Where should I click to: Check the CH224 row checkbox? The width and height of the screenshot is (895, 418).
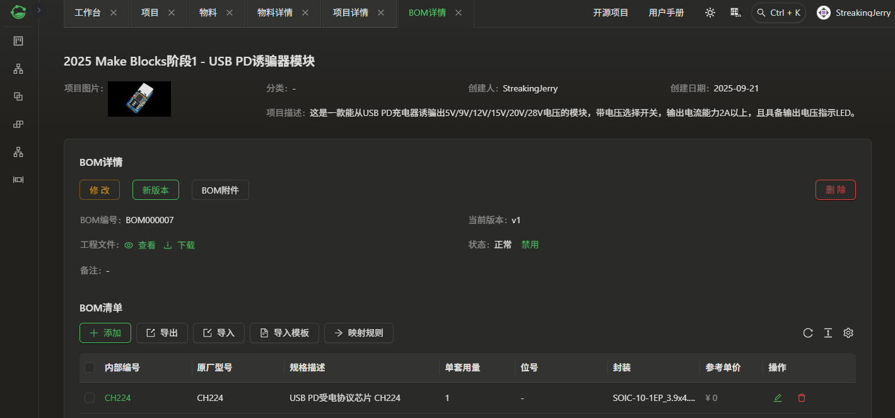coord(90,398)
